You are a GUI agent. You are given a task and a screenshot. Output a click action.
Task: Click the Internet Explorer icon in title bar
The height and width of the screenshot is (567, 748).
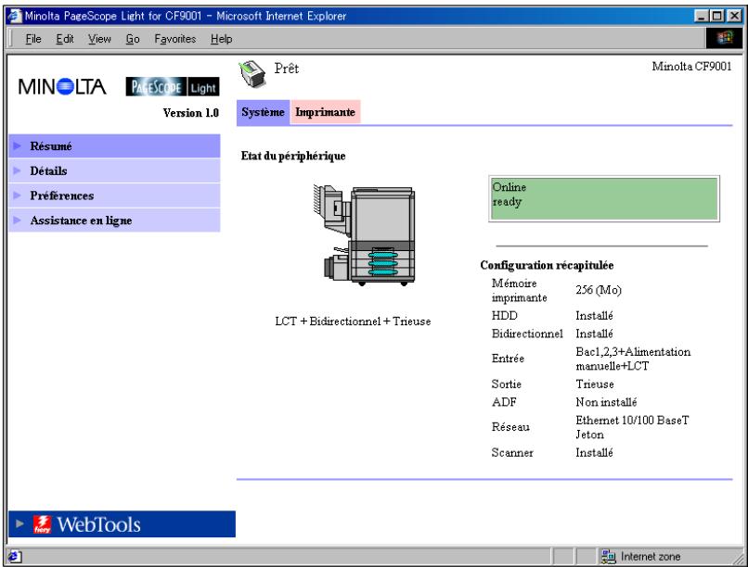(14, 16)
